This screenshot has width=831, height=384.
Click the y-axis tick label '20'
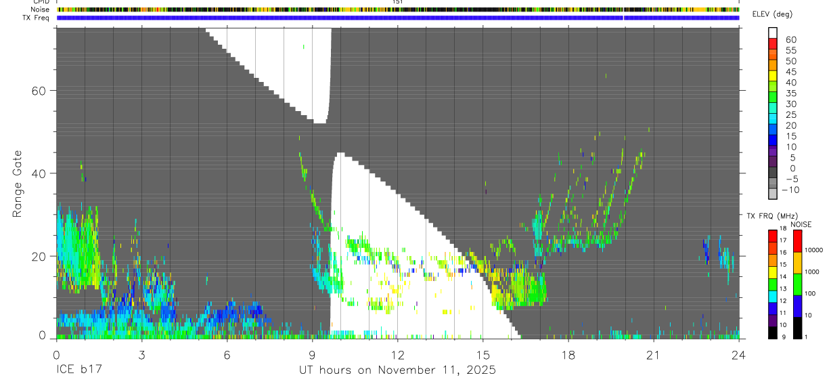click(39, 256)
